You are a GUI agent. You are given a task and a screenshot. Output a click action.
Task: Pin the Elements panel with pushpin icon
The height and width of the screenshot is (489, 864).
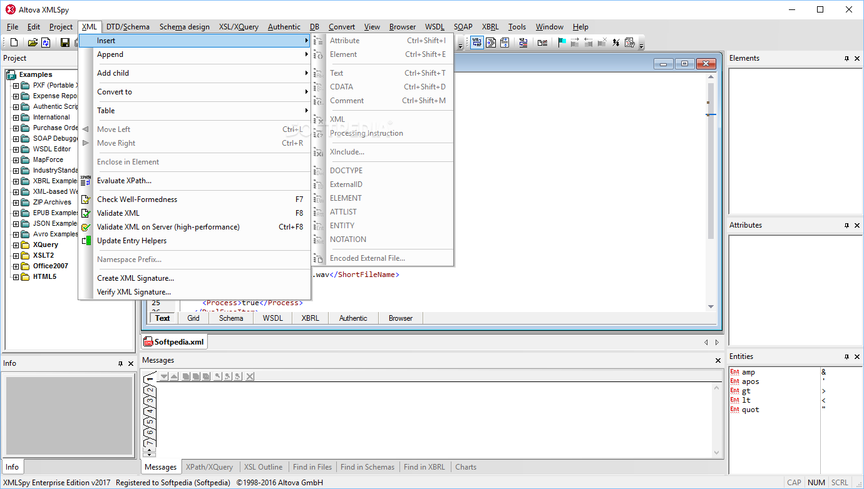(x=846, y=58)
